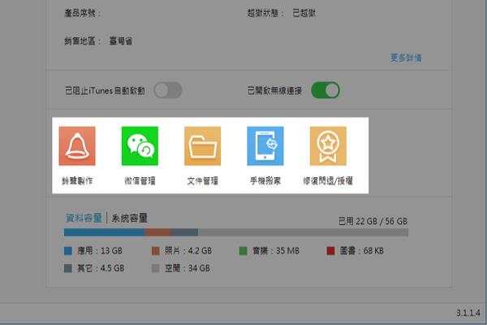The height and width of the screenshot is (325, 487).
Task: Toggle the block iTunes auto-launch switch
Action: tap(168, 90)
